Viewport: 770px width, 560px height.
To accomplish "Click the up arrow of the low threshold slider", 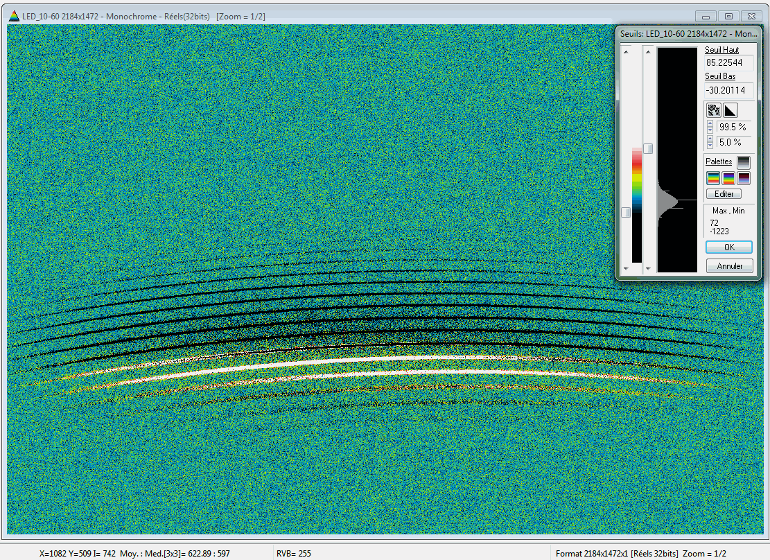I will pyautogui.click(x=626, y=51).
